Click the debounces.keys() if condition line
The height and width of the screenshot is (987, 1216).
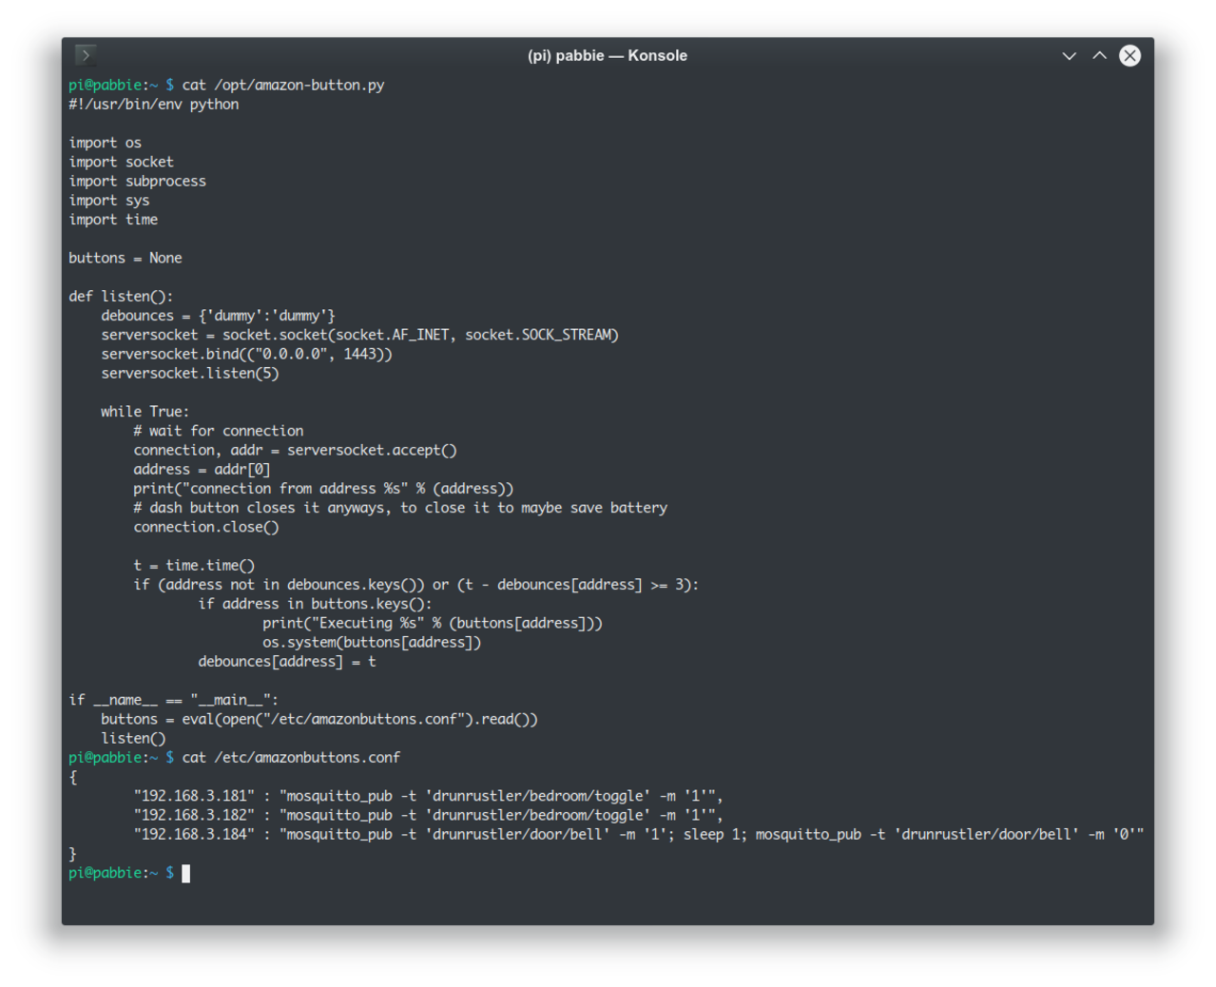(x=416, y=585)
